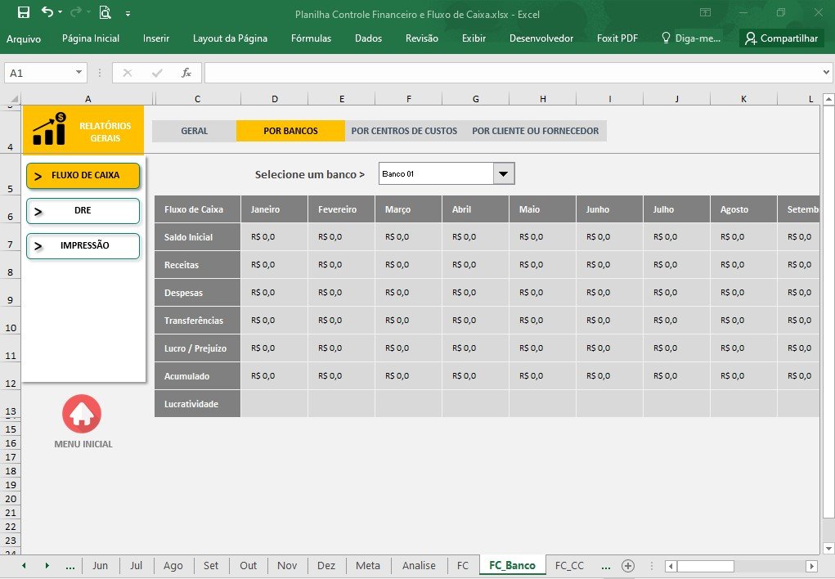Click the cancel formula X icon
This screenshot has height=579, width=835.
tap(128, 73)
